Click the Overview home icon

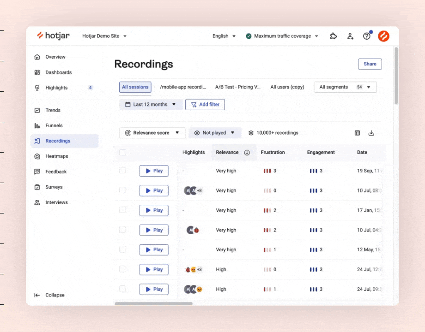(x=37, y=57)
